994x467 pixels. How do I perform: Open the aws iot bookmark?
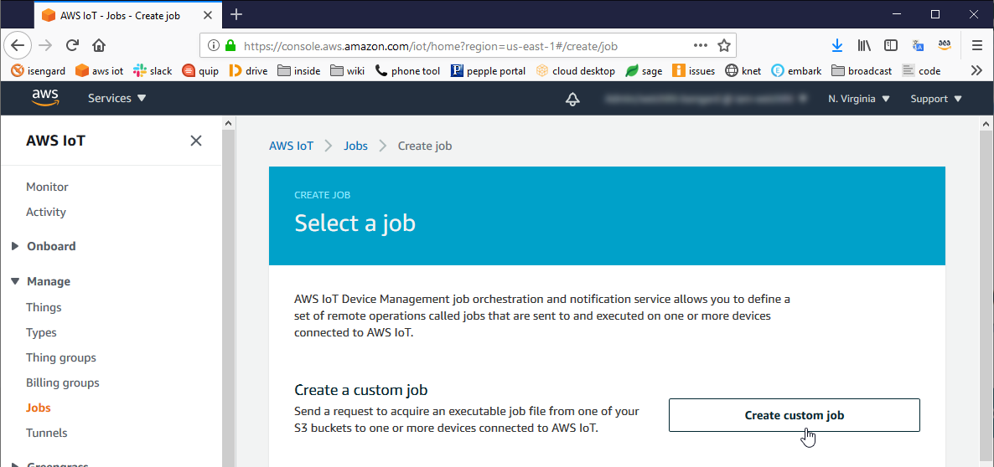(99, 71)
